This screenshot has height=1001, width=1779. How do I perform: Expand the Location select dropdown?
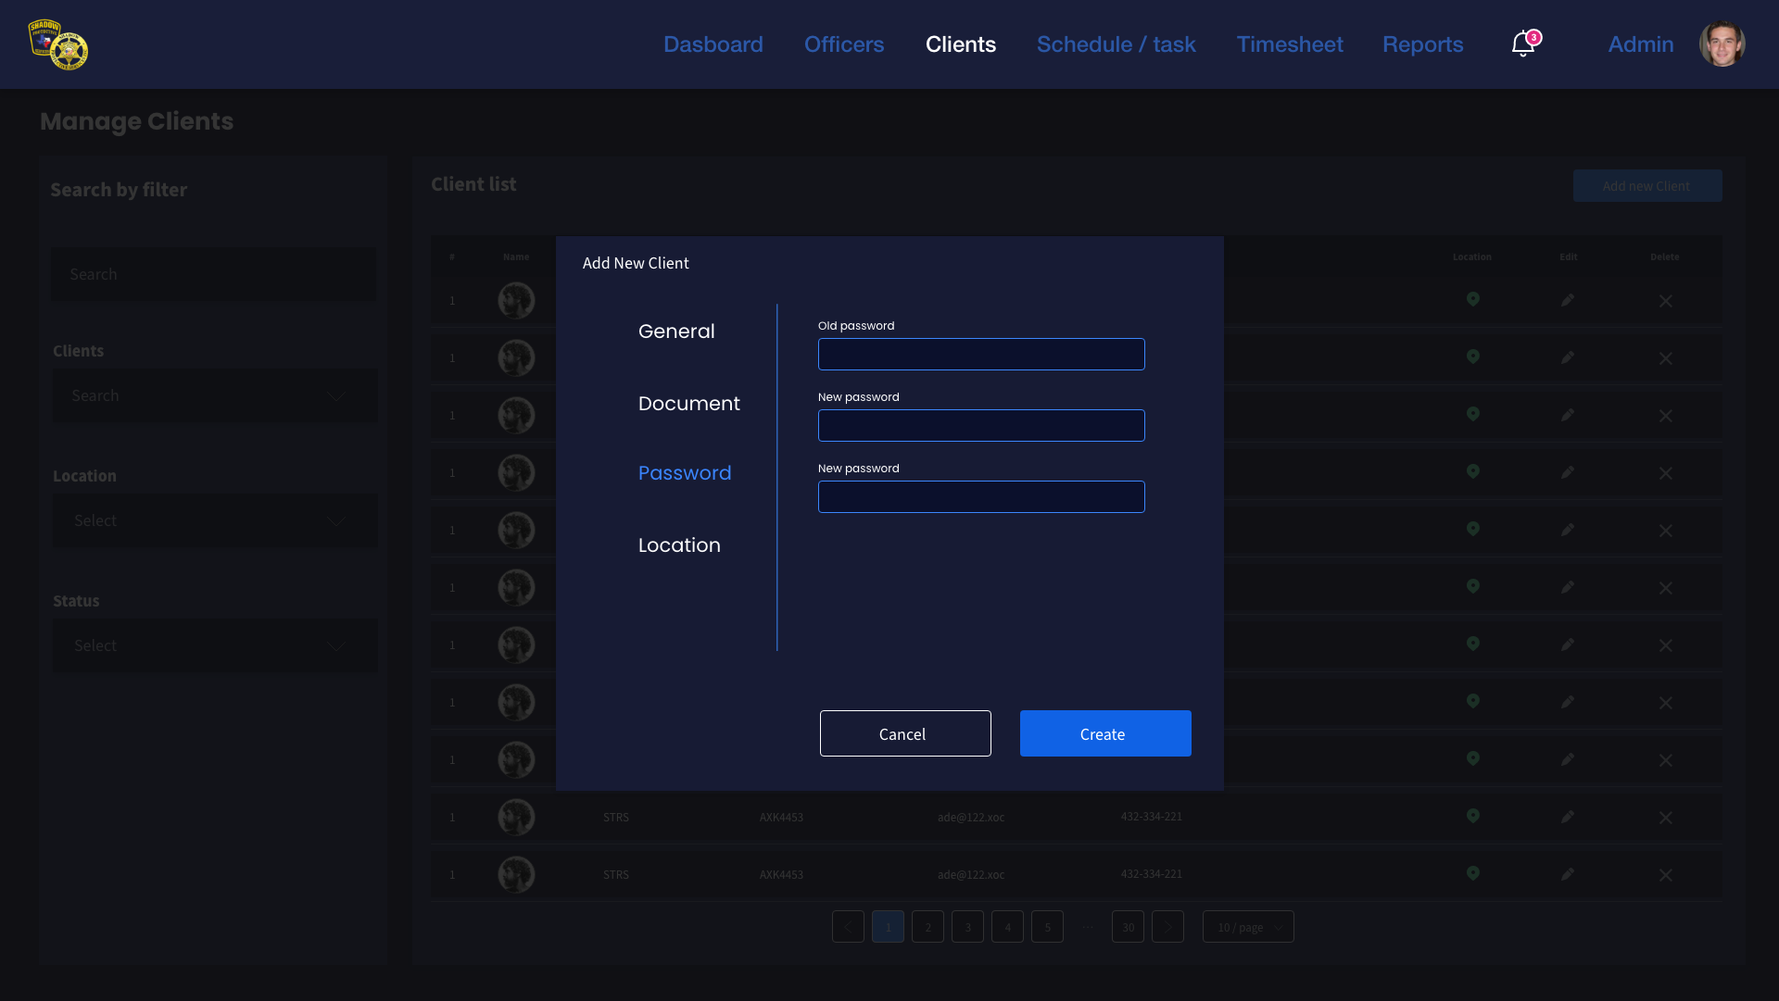click(215, 521)
